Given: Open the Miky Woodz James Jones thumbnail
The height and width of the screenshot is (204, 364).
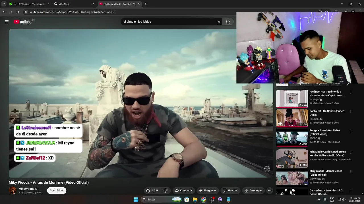Looking at the screenshot, I should click(292, 178).
